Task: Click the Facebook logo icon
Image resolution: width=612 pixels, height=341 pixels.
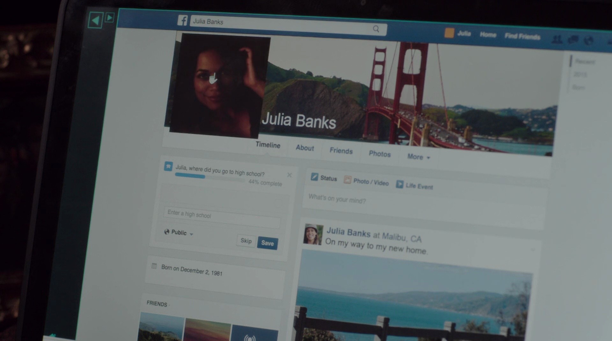Action: pyautogui.click(x=183, y=20)
